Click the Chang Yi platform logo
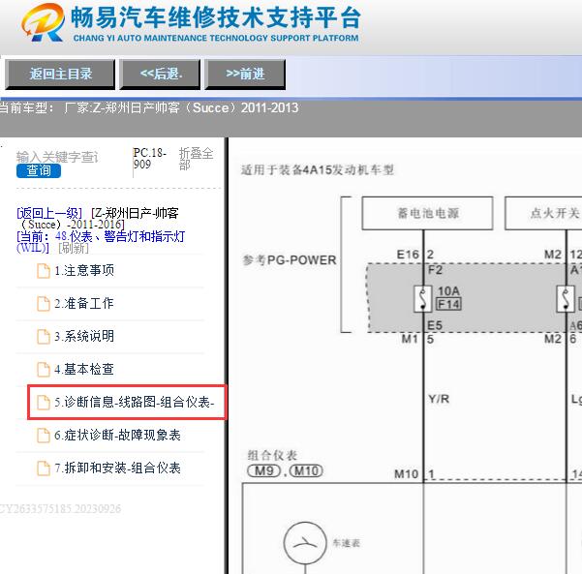This screenshot has width=582, height=574. pos(43,22)
